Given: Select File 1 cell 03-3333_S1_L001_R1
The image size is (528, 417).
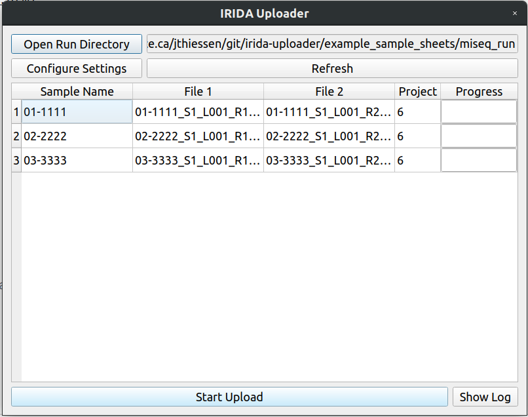Looking at the screenshot, I should pos(198,160).
